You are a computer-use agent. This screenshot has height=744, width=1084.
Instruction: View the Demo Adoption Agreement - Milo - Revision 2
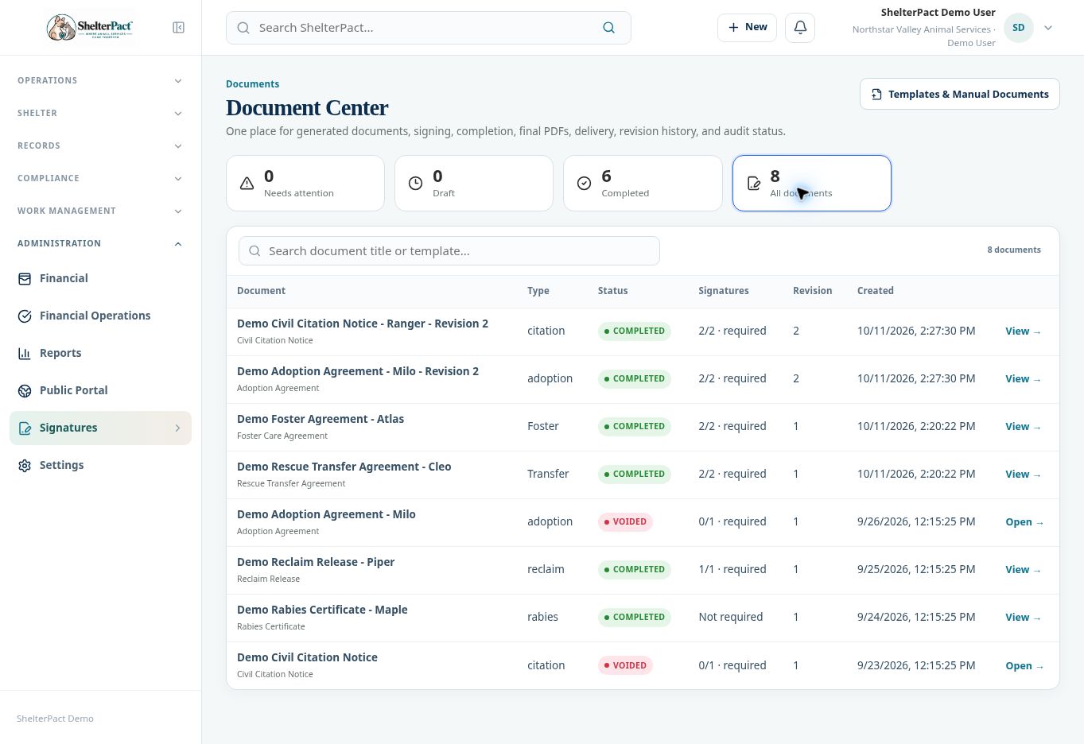coord(1023,379)
